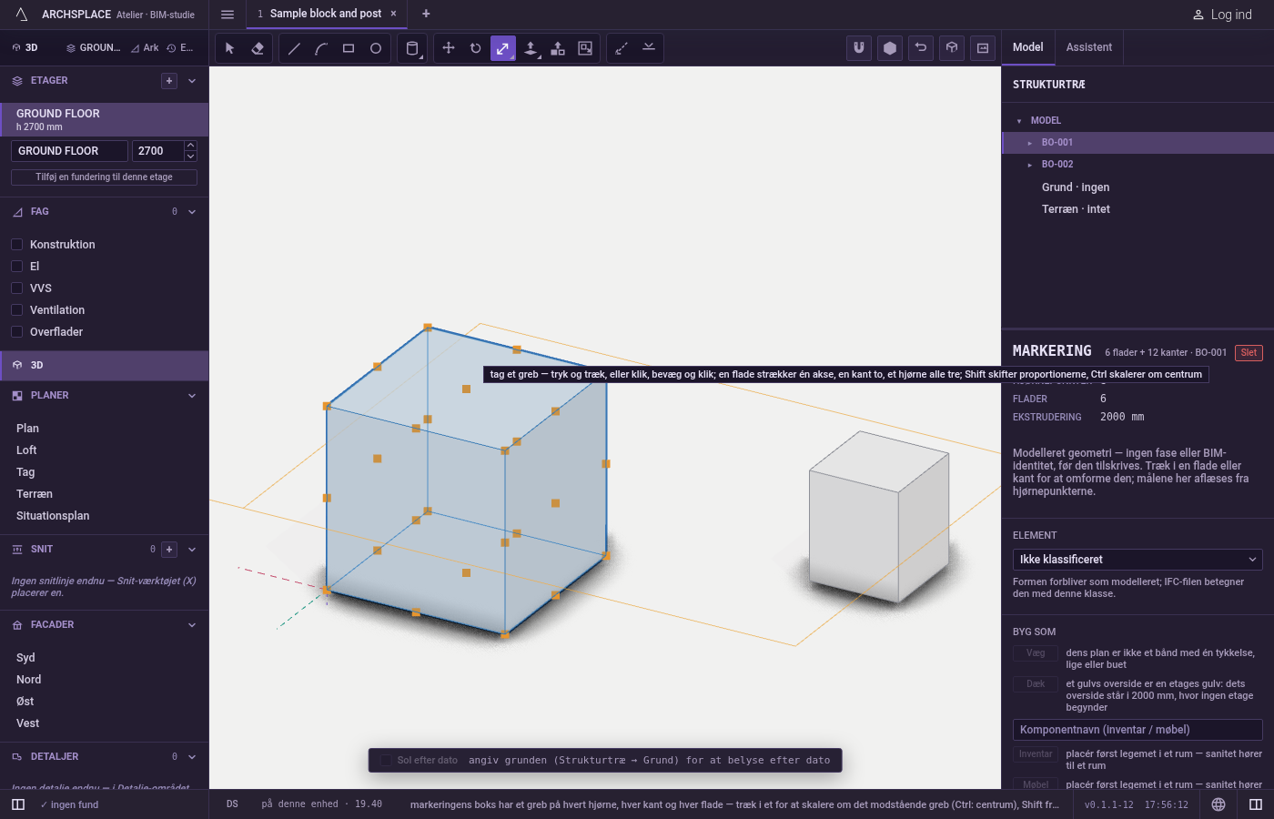Select the circle drawing tool
The height and width of the screenshot is (819, 1274).
[376, 48]
